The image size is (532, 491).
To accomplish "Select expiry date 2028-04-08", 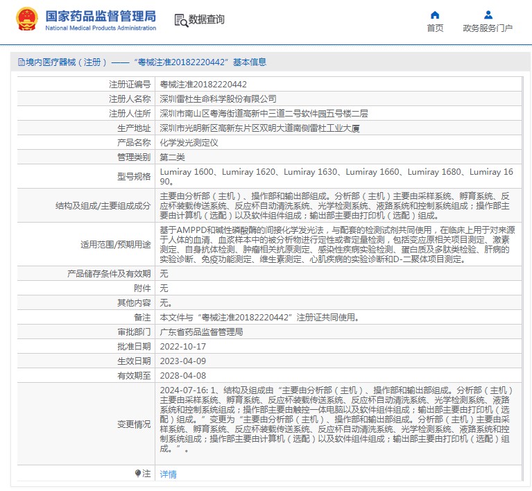I will [x=183, y=376].
